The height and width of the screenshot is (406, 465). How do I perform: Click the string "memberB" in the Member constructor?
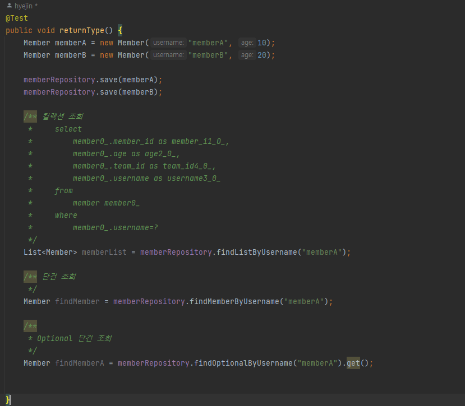click(208, 55)
